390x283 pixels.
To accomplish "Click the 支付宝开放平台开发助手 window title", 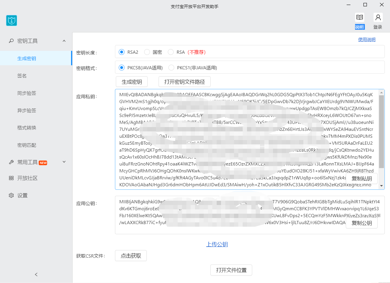I will (x=195, y=6).
